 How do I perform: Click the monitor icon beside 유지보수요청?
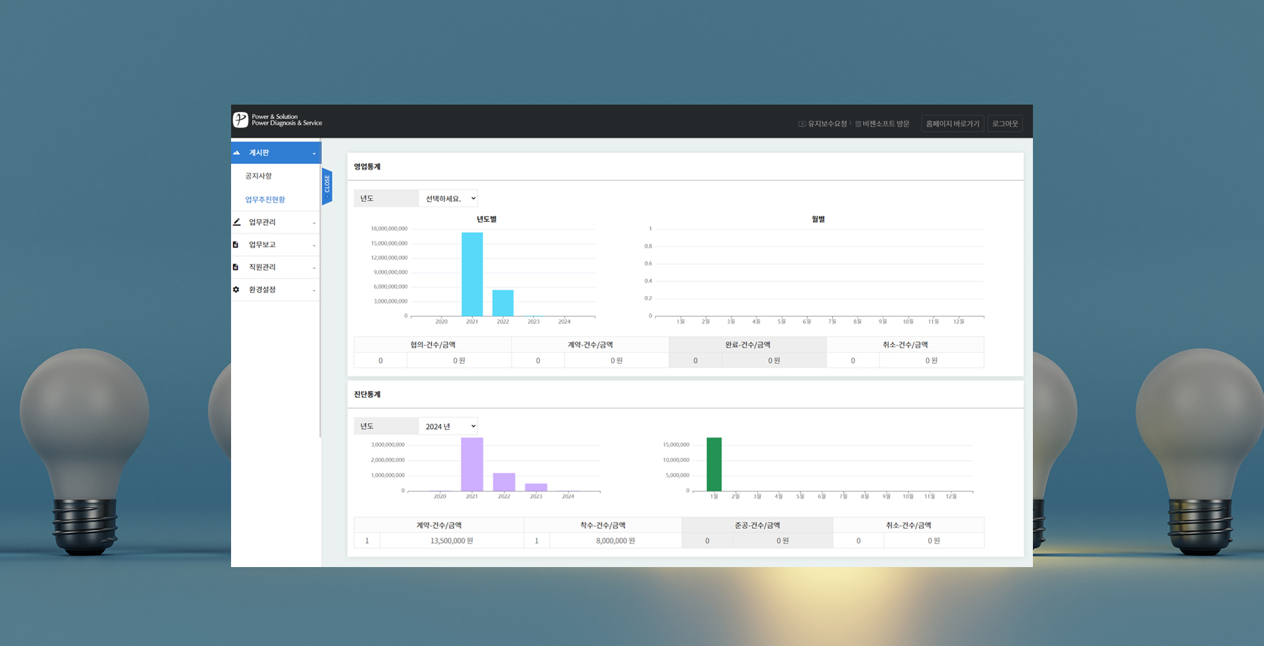[x=802, y=124]
